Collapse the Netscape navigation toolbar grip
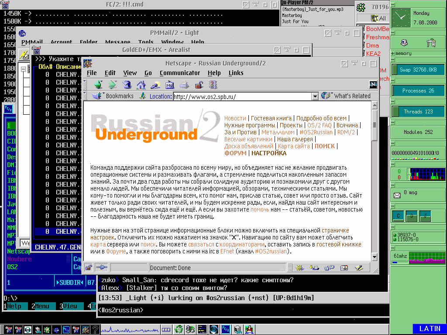 pos(85,85)
